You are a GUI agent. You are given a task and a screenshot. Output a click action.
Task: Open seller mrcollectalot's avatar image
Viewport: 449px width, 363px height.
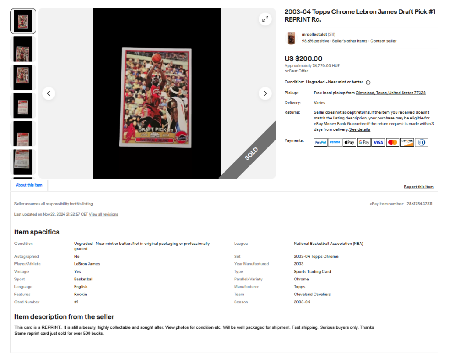click(x=291, y=38)
